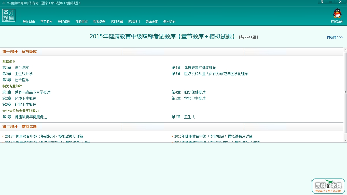Click the 专业知识与专业实践能力 heading

(21, 111)
